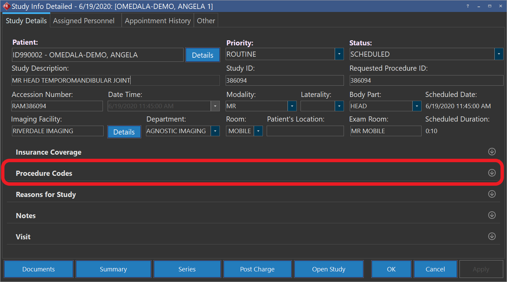
Task: Open the Other tab
Action: (x=206, y=21)
